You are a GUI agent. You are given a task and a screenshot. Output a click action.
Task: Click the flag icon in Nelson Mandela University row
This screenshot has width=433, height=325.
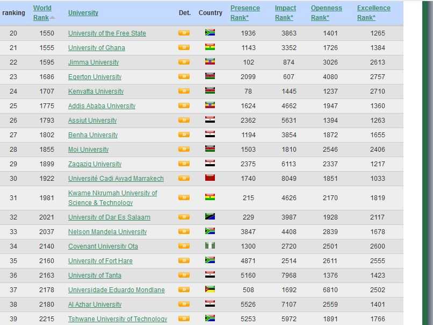point(210,231)
